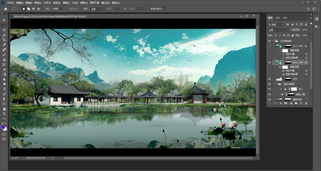Image resolution: width=321 pixels, height=171 pixels.
Task: Click the 选择并遮住 button
Action: [x=157, y=9]
